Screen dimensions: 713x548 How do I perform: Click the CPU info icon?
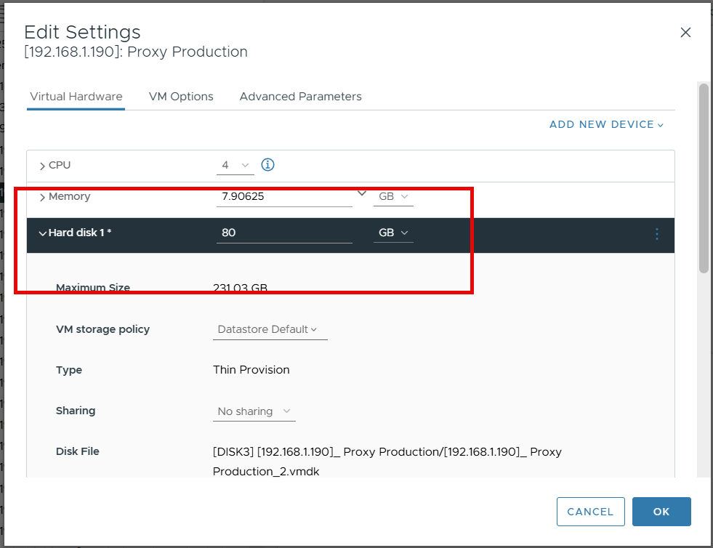(267, 165)
